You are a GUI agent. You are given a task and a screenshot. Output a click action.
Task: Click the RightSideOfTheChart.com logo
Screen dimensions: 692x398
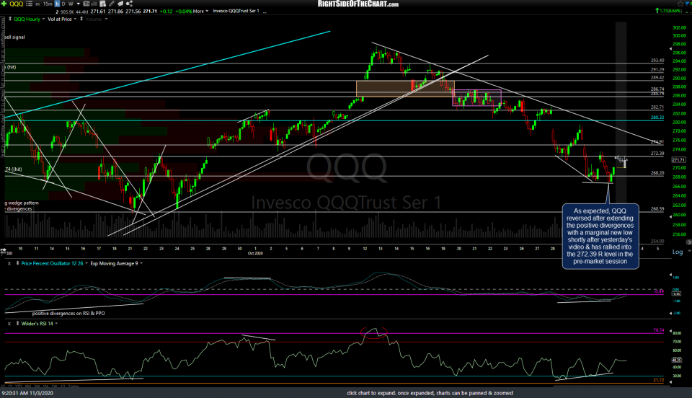[x=358, y=4]
